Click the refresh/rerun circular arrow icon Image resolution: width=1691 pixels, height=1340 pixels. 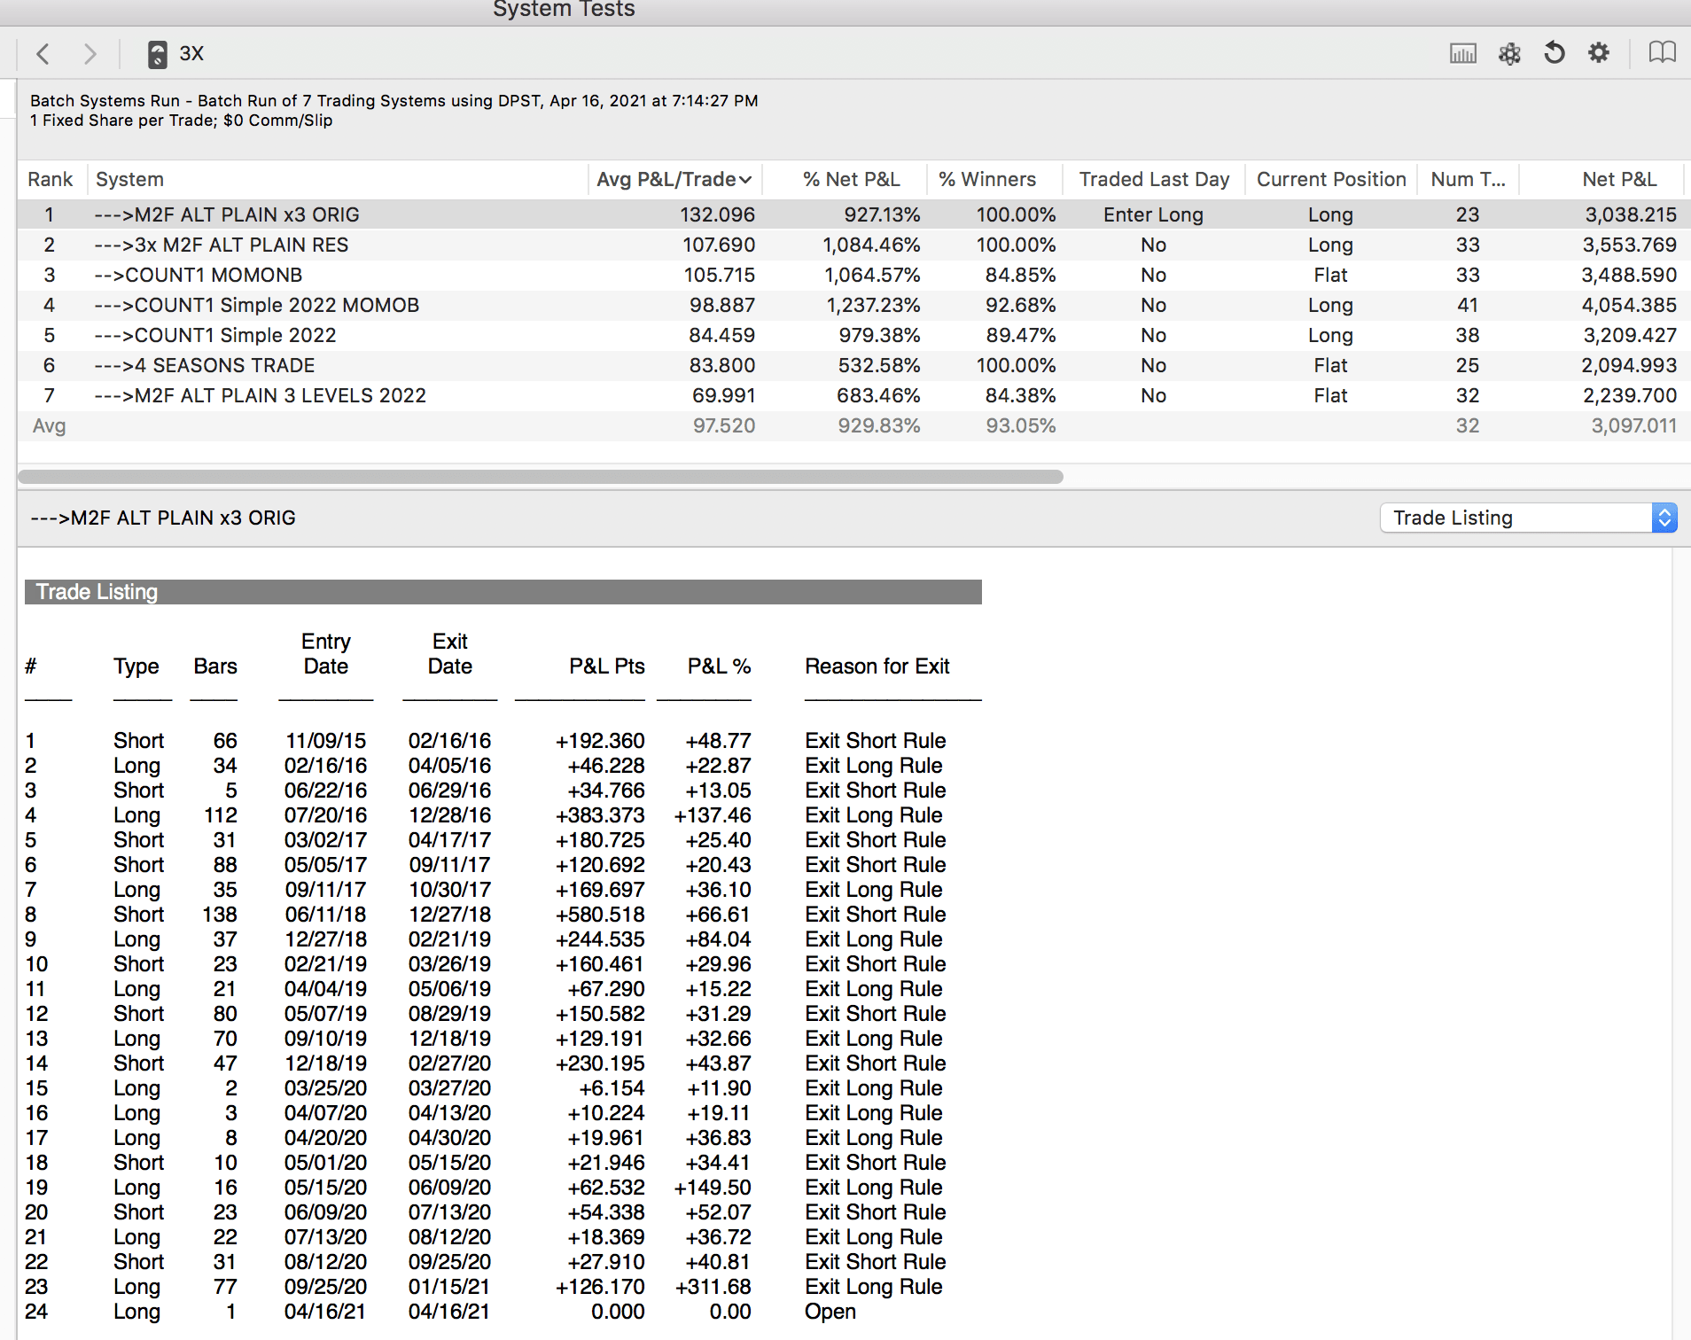(x=1554, y=54)
